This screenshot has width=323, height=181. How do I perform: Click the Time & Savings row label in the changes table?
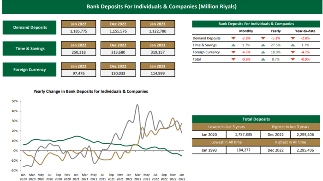pos(204,45)
